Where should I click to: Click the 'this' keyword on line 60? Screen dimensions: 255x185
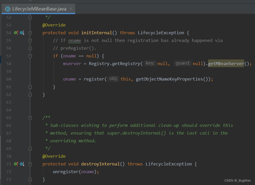126,79
